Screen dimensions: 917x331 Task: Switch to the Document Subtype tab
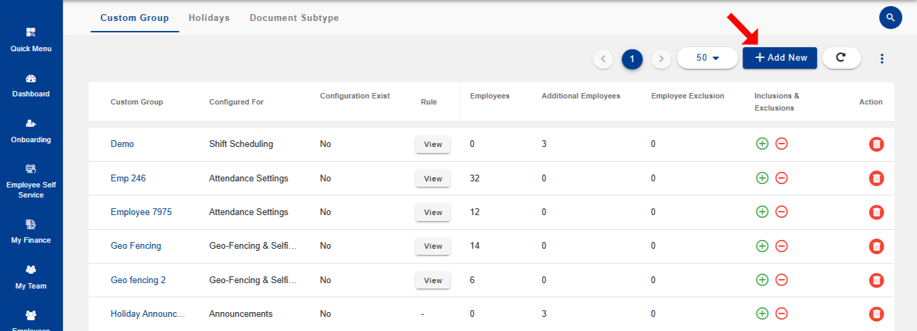[294, 18]
